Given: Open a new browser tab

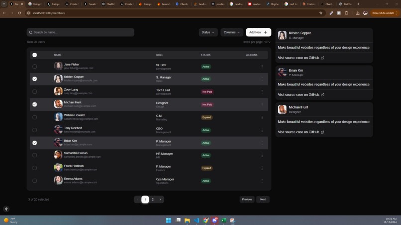Looking at the screenshot, I should tap(358, 4).
